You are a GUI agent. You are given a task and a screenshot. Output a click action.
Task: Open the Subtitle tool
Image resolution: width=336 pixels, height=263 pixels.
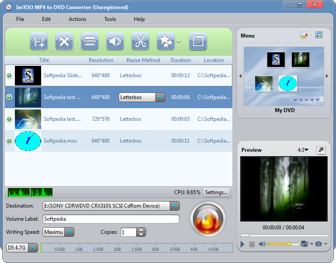(90, 41)
